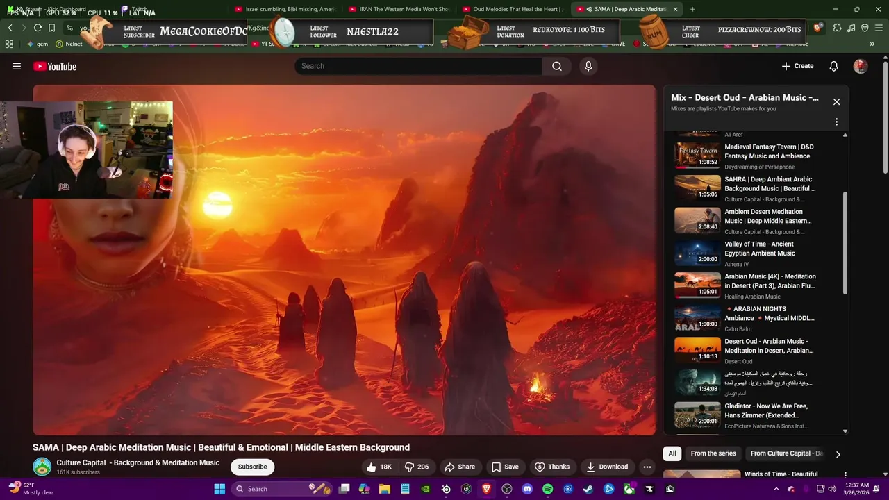Save video to playlist
This screenshot has width=889, height=500.
(x=505, y=467)
